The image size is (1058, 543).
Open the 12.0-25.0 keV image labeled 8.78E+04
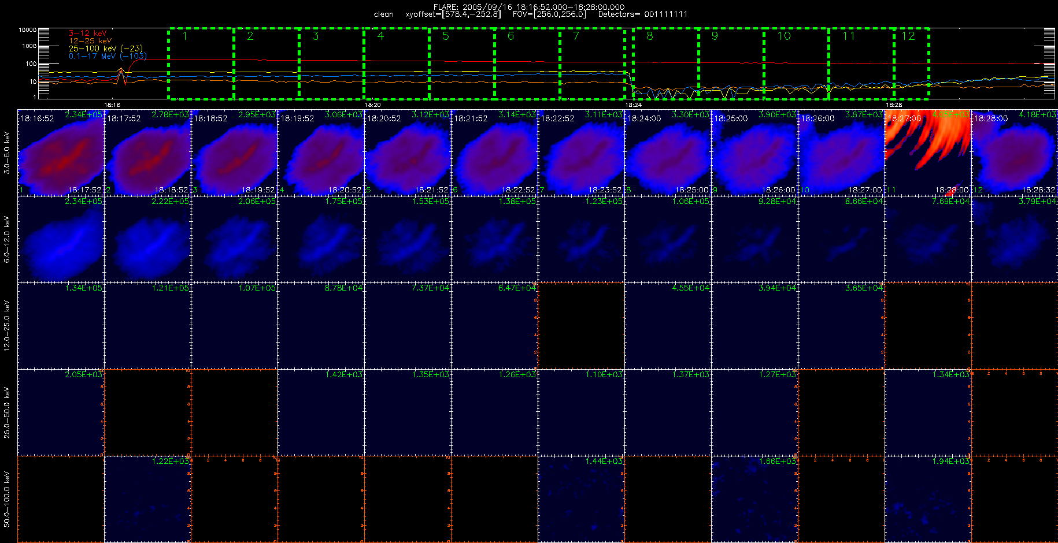pos(321,325)
